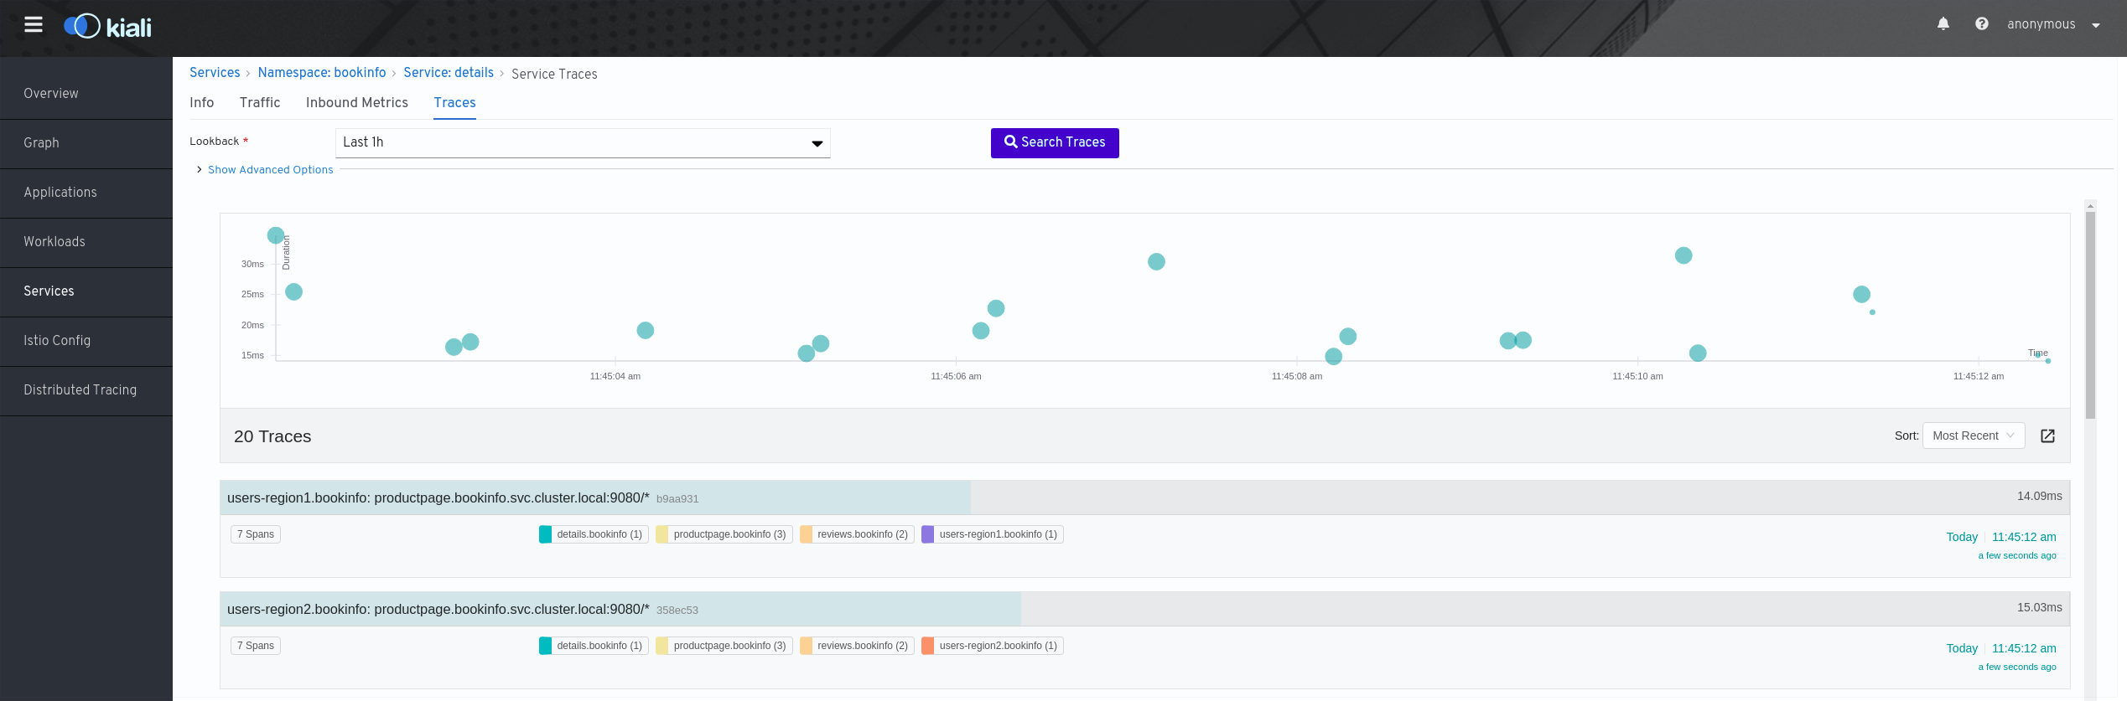Click the 20 Traces heading
Image resolution: width=2127 pixels, height=701 pixels.
coord(272,436)
